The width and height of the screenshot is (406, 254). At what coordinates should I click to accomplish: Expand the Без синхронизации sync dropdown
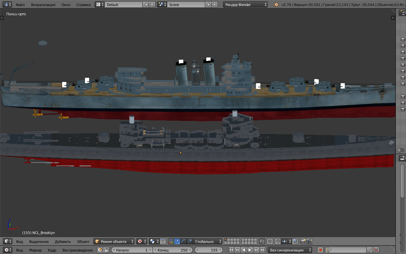click(x=290, y=250)
